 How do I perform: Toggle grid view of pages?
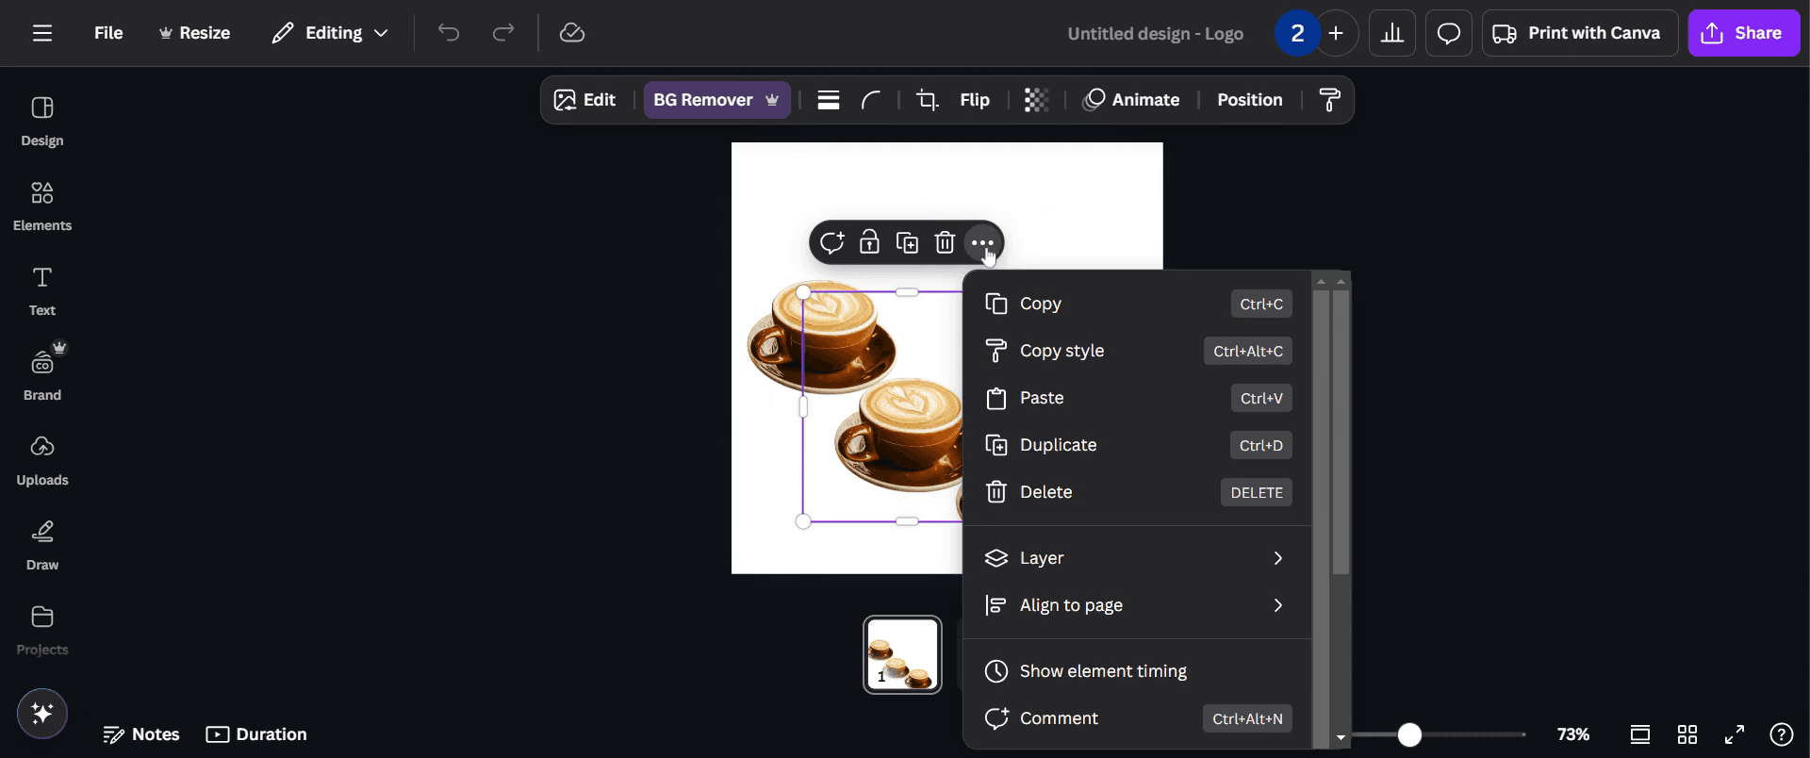1687,734
